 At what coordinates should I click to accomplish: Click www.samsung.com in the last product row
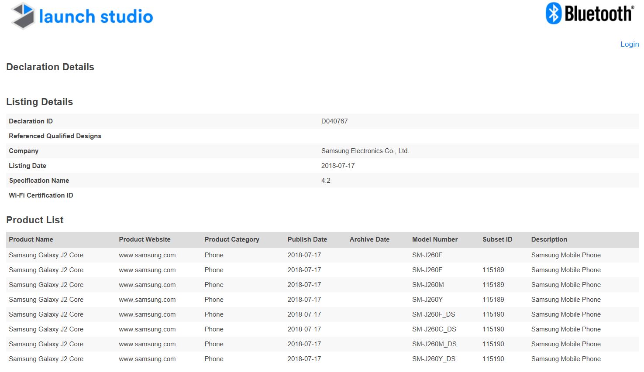pyautogui.click(x=147, y=359)
